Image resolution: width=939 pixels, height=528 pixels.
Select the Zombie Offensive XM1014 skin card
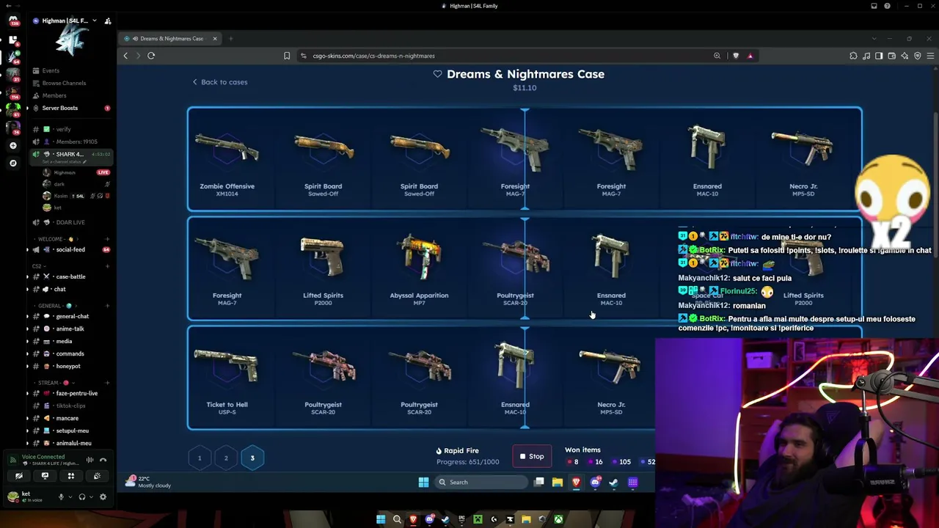(x=227, y=160)
